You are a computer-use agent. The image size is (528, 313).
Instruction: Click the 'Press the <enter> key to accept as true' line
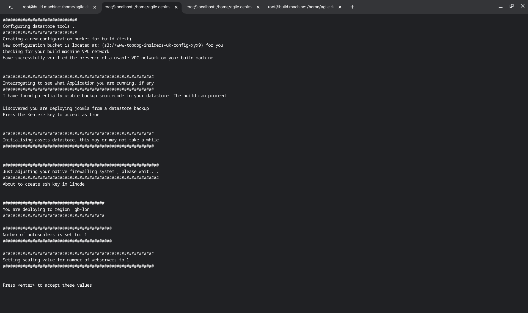(x=51, y=115)
